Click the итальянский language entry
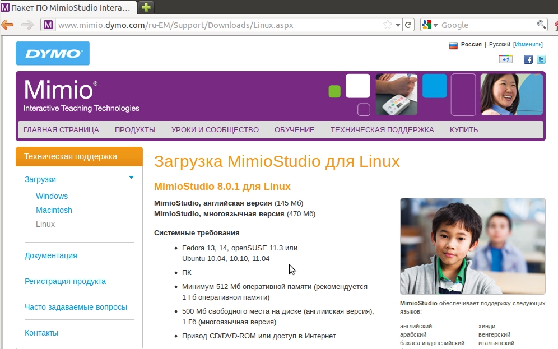 496,343
